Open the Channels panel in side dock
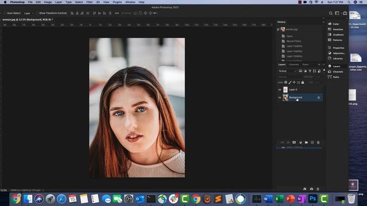367x206 pixels. coord(336,72)
